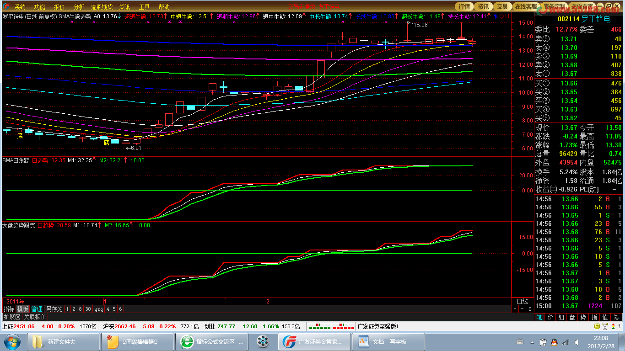Open the 工具 menu
625x351 pixels.
[x=144, y=7]
